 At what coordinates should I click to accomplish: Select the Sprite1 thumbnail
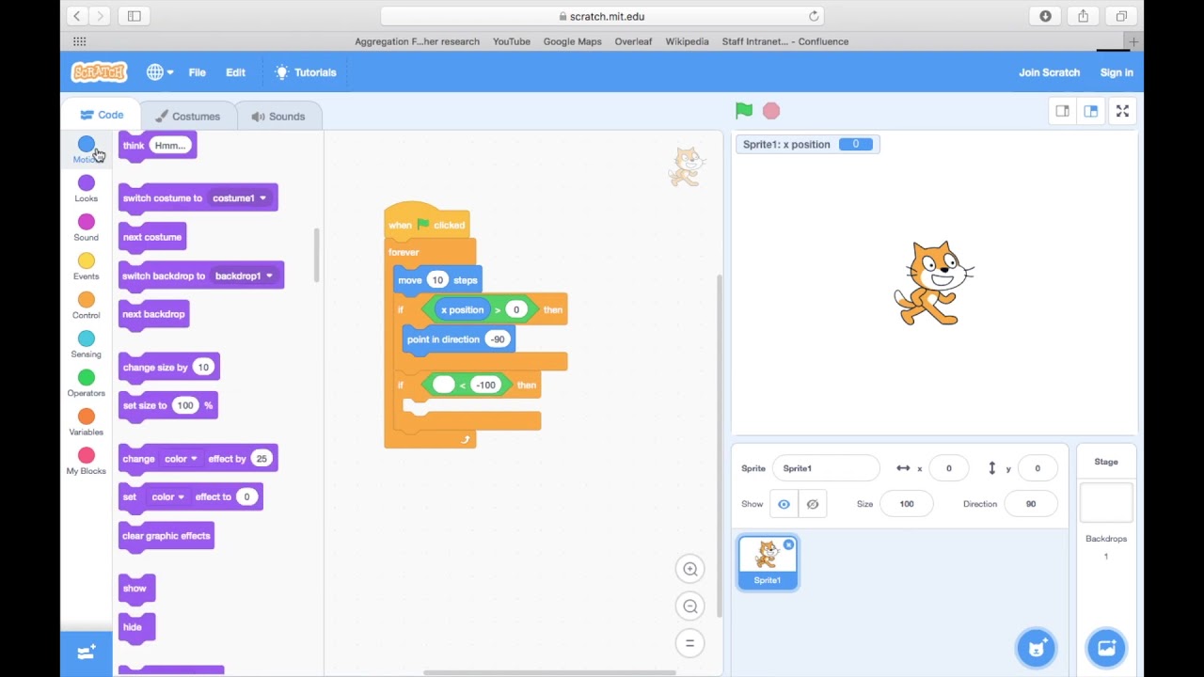coord(768,562)
